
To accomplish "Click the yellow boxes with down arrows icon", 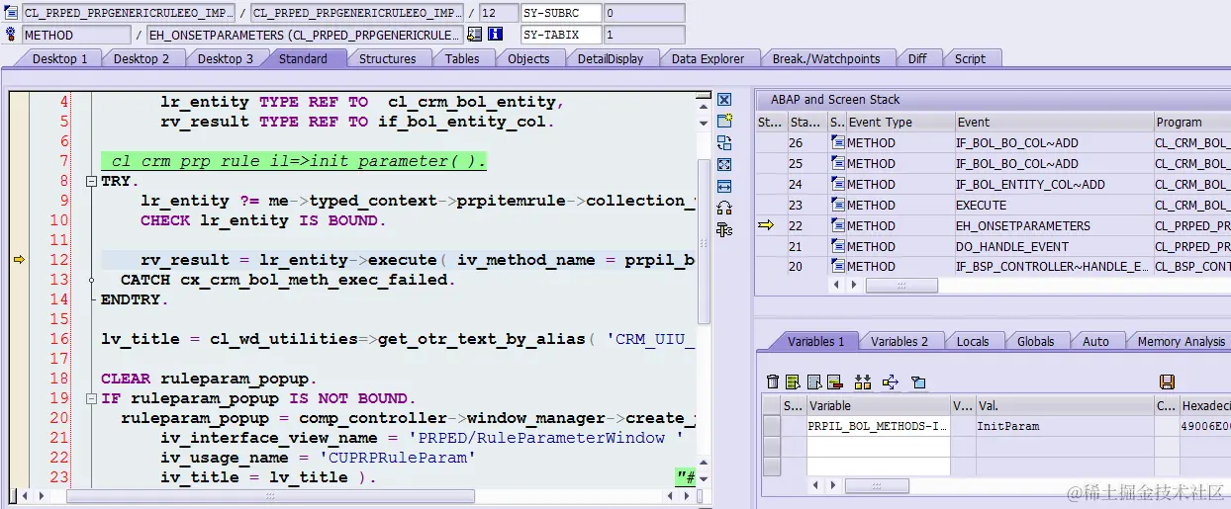I will [x=862, y=382].
